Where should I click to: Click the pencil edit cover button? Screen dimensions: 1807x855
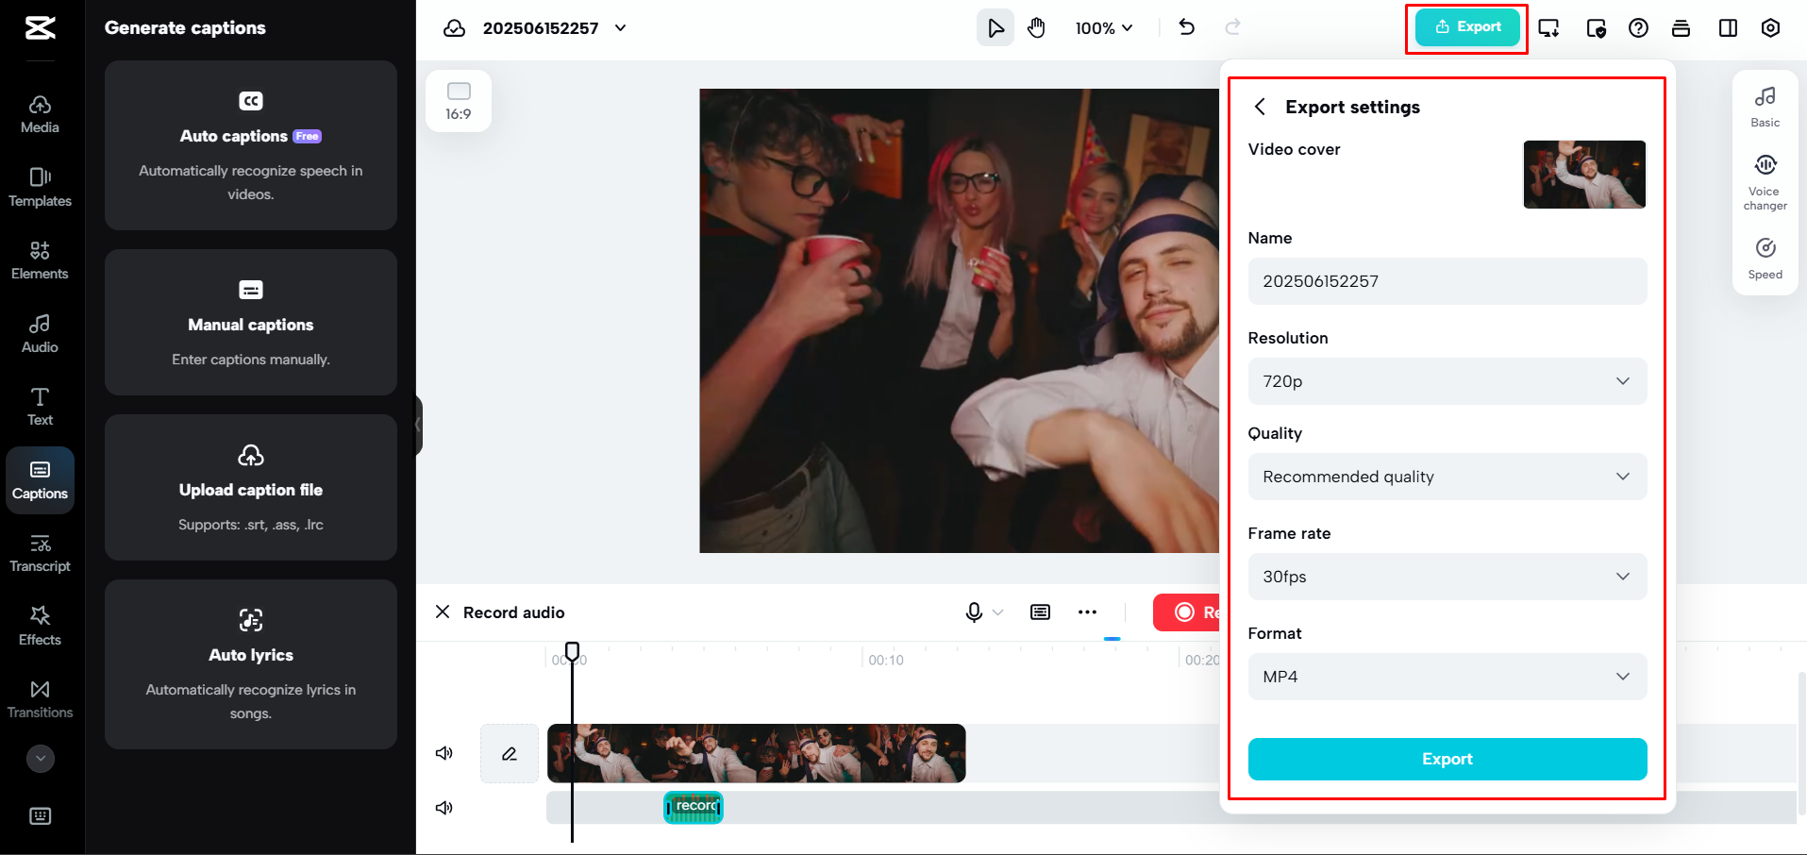click(x=510, y=753)
